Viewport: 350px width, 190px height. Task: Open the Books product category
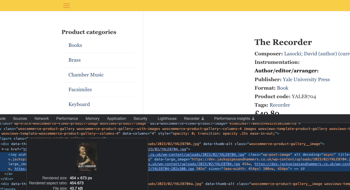pyautogui.click(x=75, y=45)
